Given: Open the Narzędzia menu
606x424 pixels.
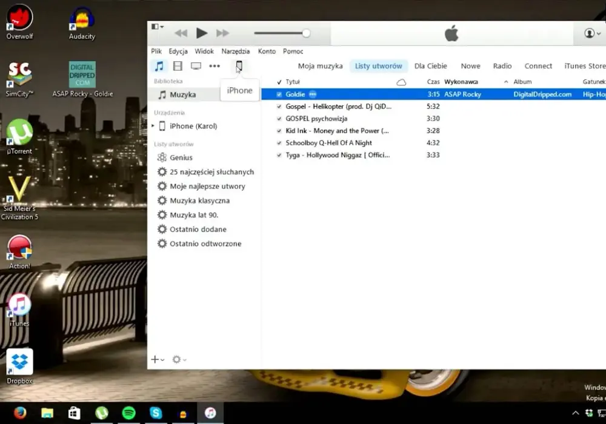Looking at the screenshot, I should 235,51.
